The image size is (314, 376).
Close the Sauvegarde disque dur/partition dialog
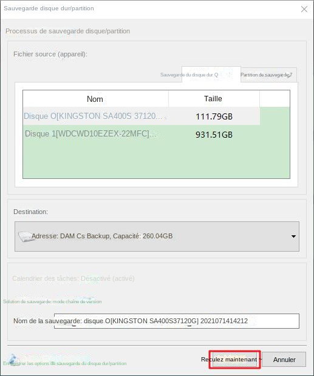point(304,9)
